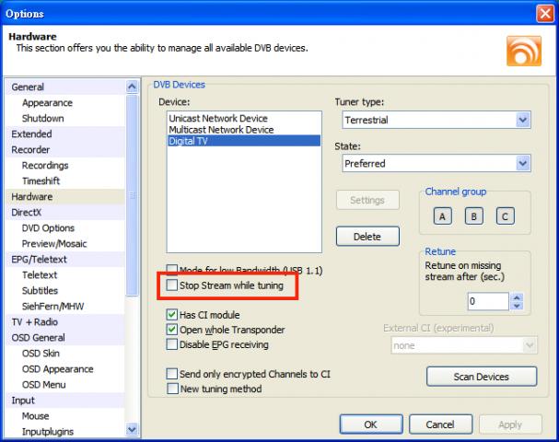Open the Recordings settings page
Viewport: 559px width, 442px height.
(45, 165)
